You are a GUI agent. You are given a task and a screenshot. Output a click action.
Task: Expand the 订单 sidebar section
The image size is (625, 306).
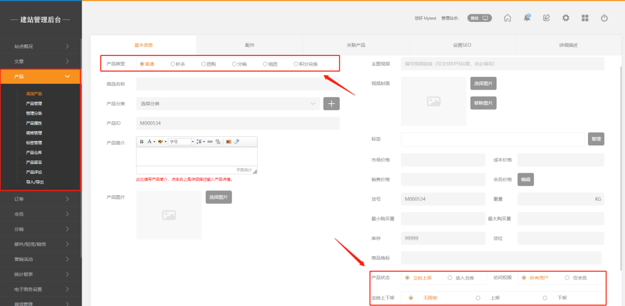click(40, 199)
